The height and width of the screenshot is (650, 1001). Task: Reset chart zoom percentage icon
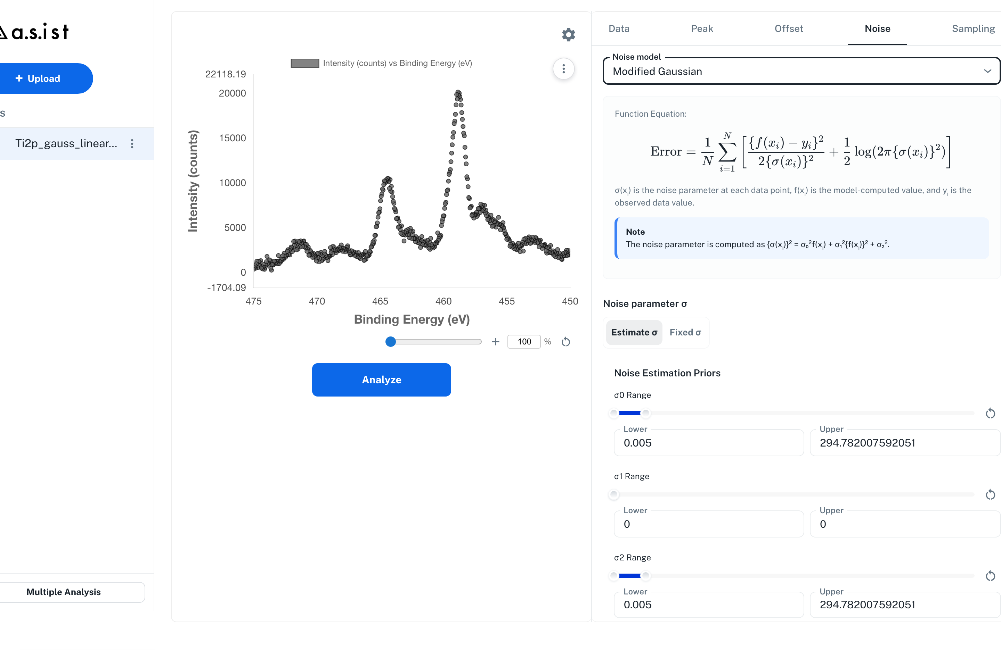coord(566,342)
